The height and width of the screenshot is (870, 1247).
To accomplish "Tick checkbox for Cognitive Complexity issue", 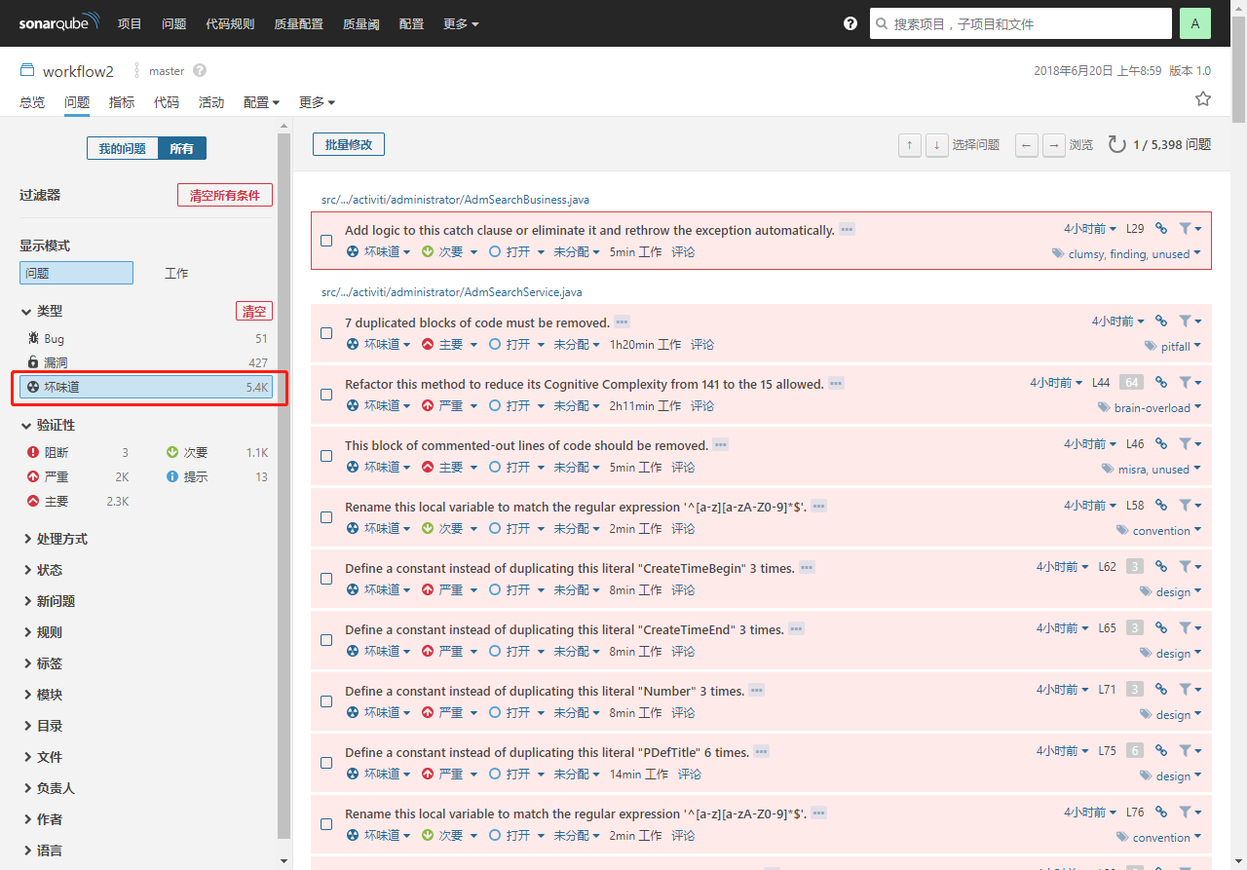I will click(x=326, y=395).
